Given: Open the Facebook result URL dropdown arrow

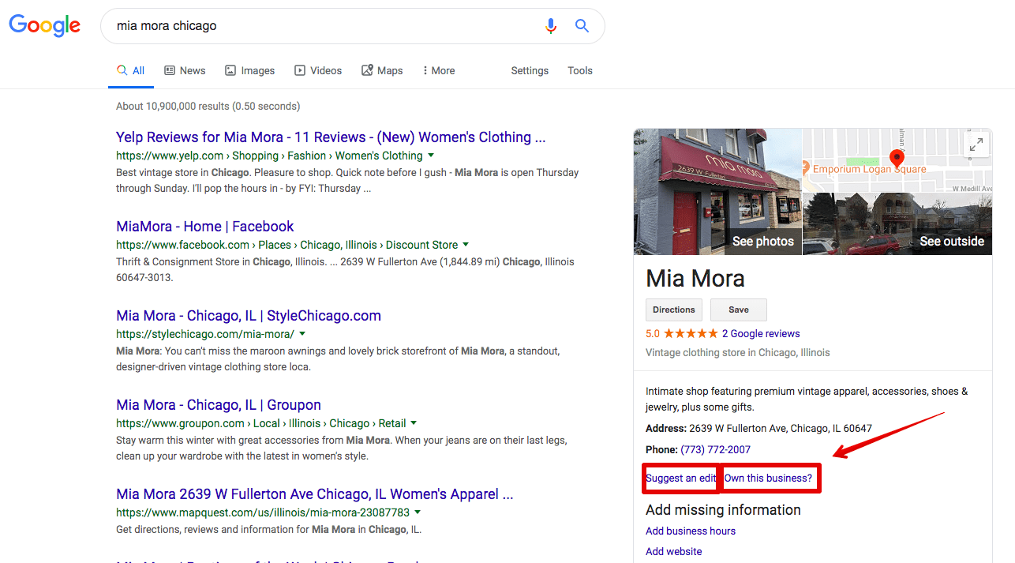Looking at the screenshot, I should coord(466,245).
